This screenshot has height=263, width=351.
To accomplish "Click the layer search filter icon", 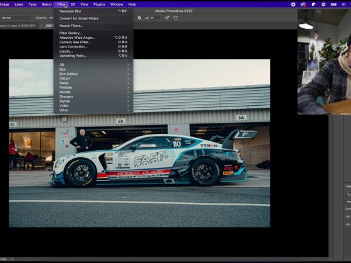I will tap(348, 195).
